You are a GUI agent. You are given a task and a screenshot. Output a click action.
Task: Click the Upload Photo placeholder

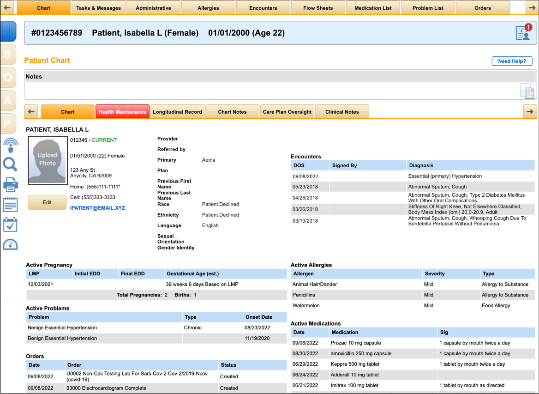click(x=47, y=160)
